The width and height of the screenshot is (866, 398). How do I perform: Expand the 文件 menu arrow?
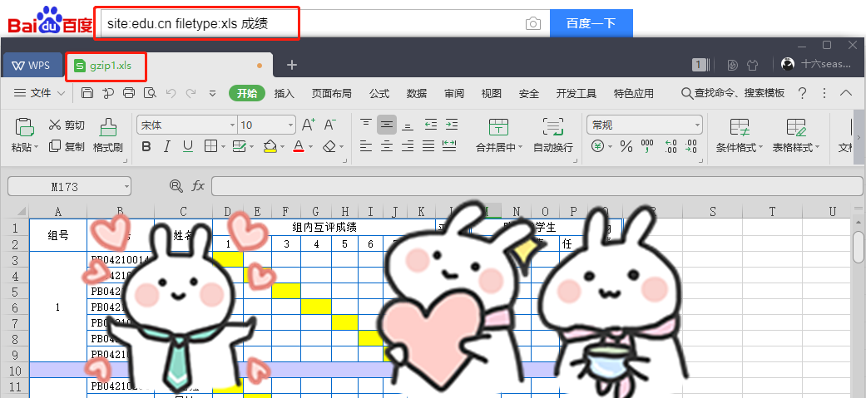[61, 93]
